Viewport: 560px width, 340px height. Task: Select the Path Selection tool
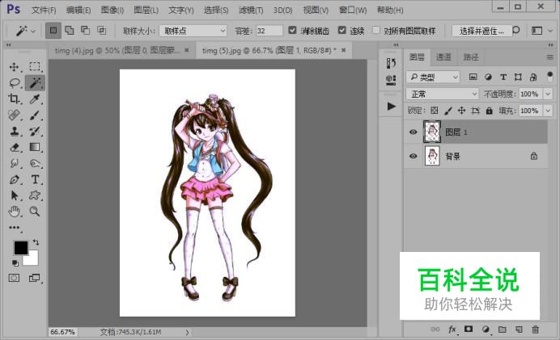(14, 195)
